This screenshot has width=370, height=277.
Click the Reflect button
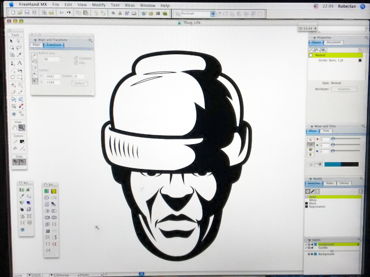79,83
